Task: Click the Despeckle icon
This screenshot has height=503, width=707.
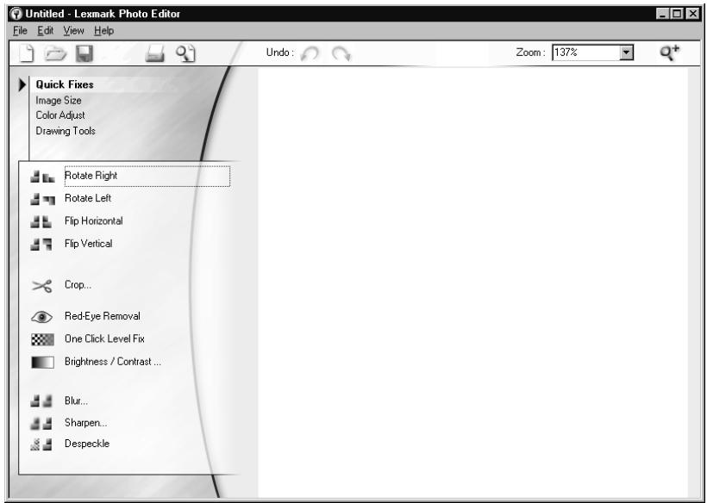Action: tap(41, 444)
